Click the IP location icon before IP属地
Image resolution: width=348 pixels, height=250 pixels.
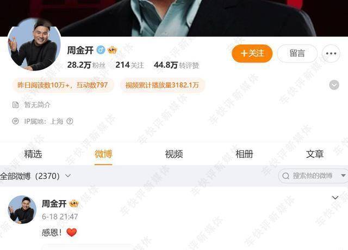16,121
